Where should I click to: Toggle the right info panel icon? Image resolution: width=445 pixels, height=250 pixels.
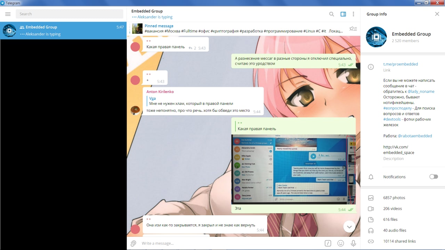coord(343,14)
